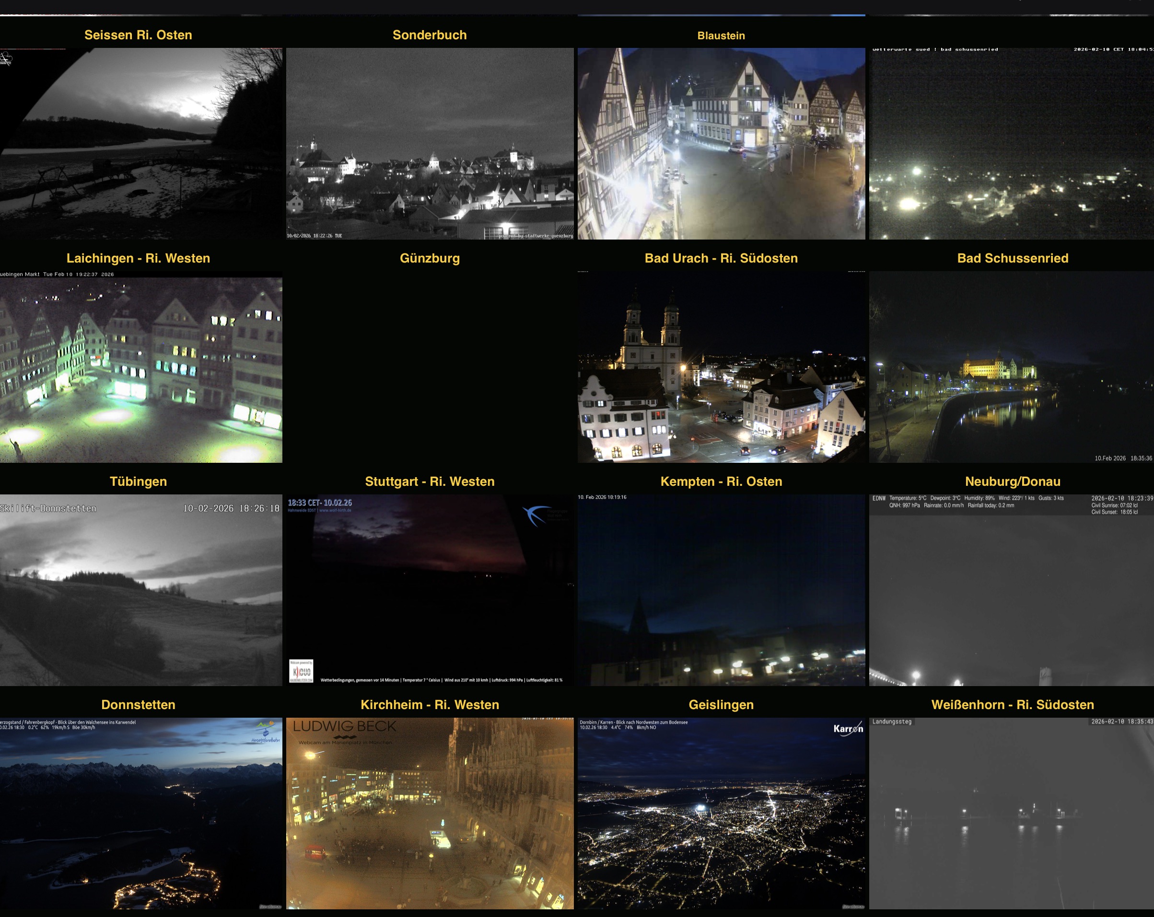
Task: Open the Bad Urach half-timbered square webcam
Action: tap(721, 143)
